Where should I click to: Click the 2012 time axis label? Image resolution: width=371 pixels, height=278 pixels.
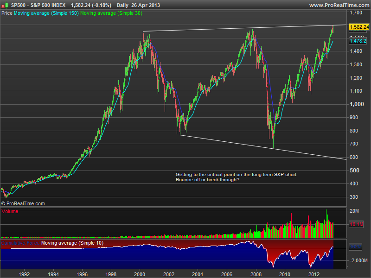[x=314, y=274]
